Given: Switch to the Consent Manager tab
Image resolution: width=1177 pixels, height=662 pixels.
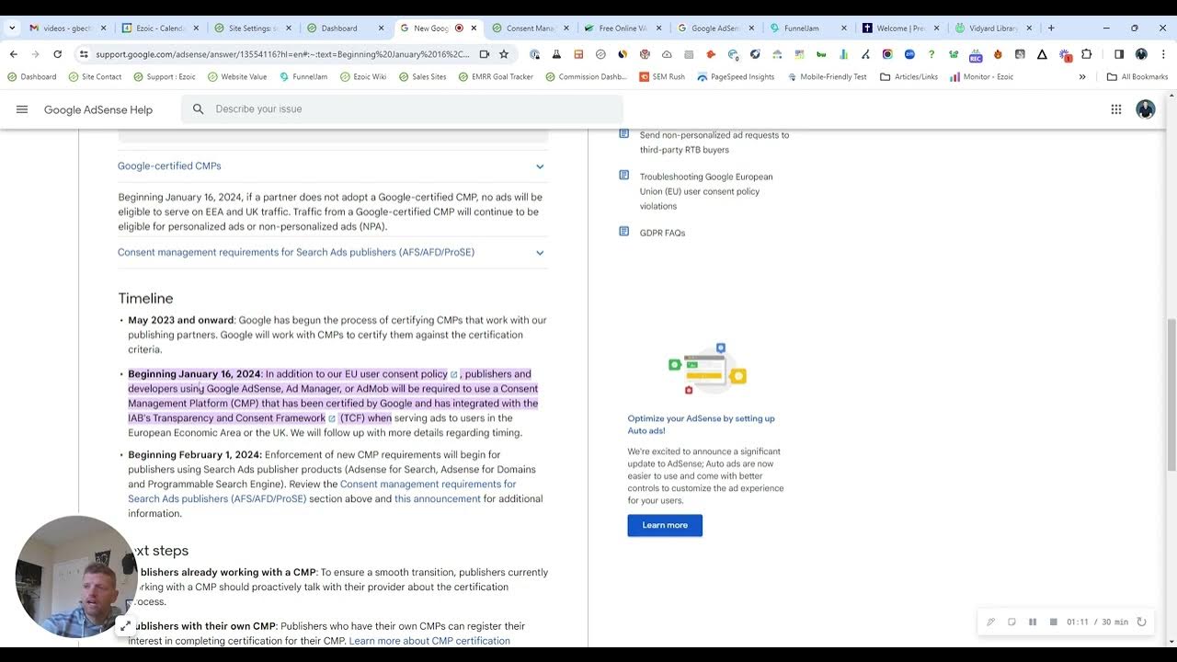Looking at the screenshot, I should coord(531,28).
